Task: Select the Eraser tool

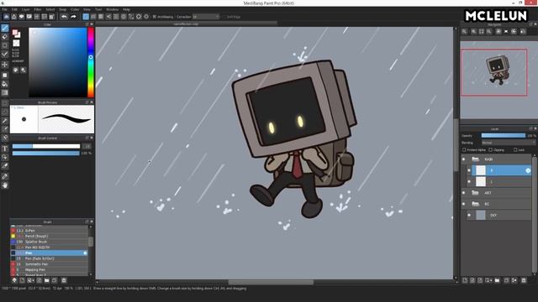Action: [5, 37]
